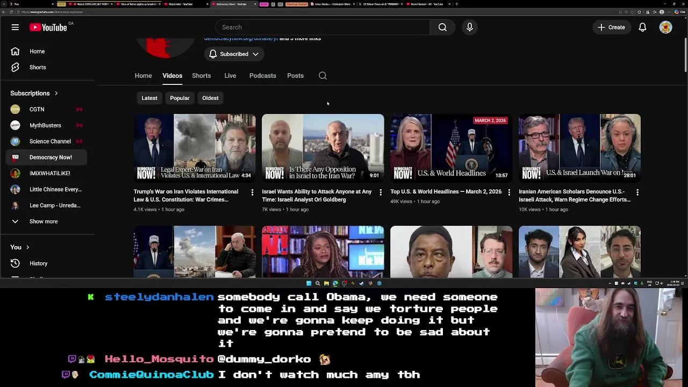Open Science Channel subscription
Image resolution: width=688 pixels, height=387 pixels.
[47, 141]
